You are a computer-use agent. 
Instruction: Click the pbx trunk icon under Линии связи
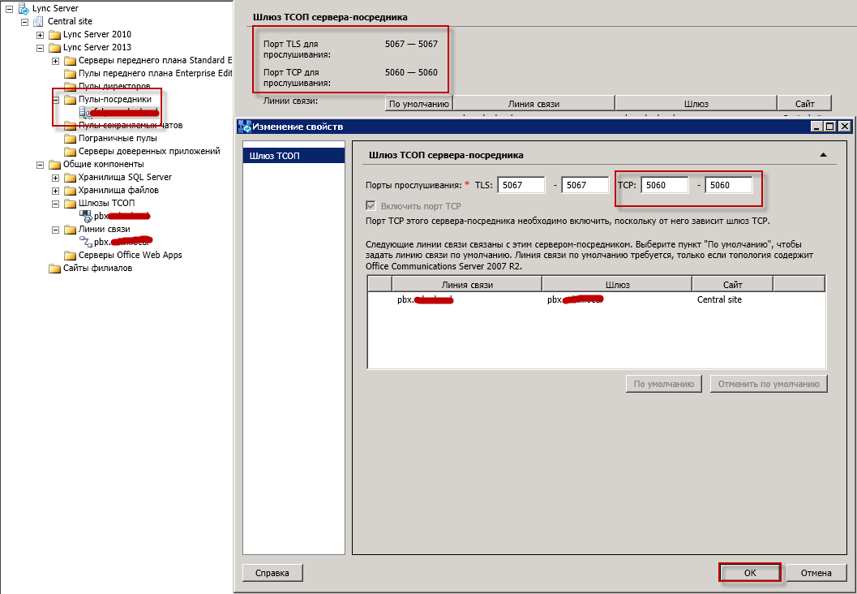[85, 242]
